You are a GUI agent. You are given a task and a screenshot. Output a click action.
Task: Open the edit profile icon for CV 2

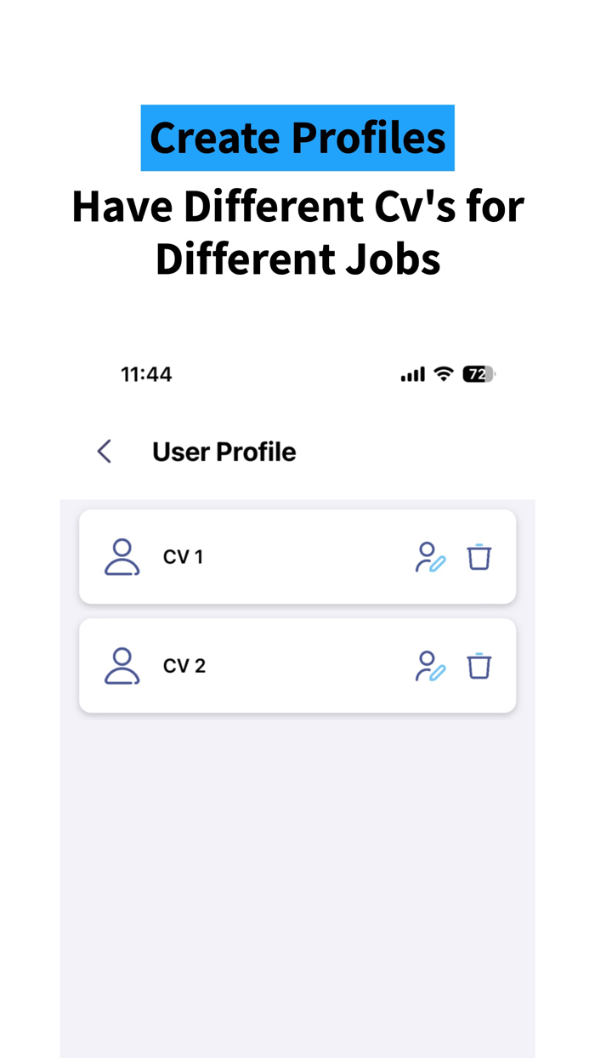(430, 665)
